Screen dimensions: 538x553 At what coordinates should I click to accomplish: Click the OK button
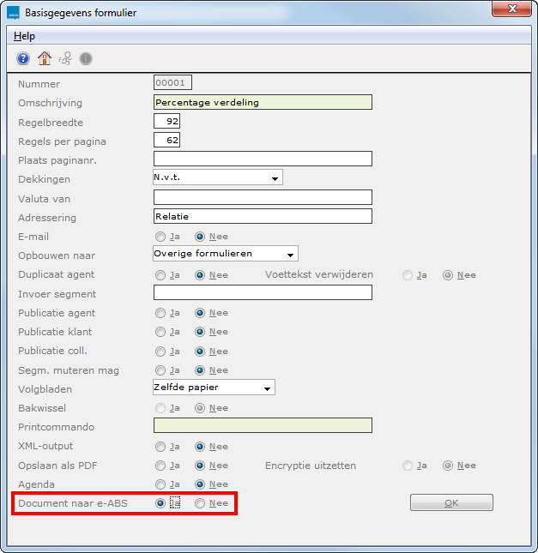[451, 502]
